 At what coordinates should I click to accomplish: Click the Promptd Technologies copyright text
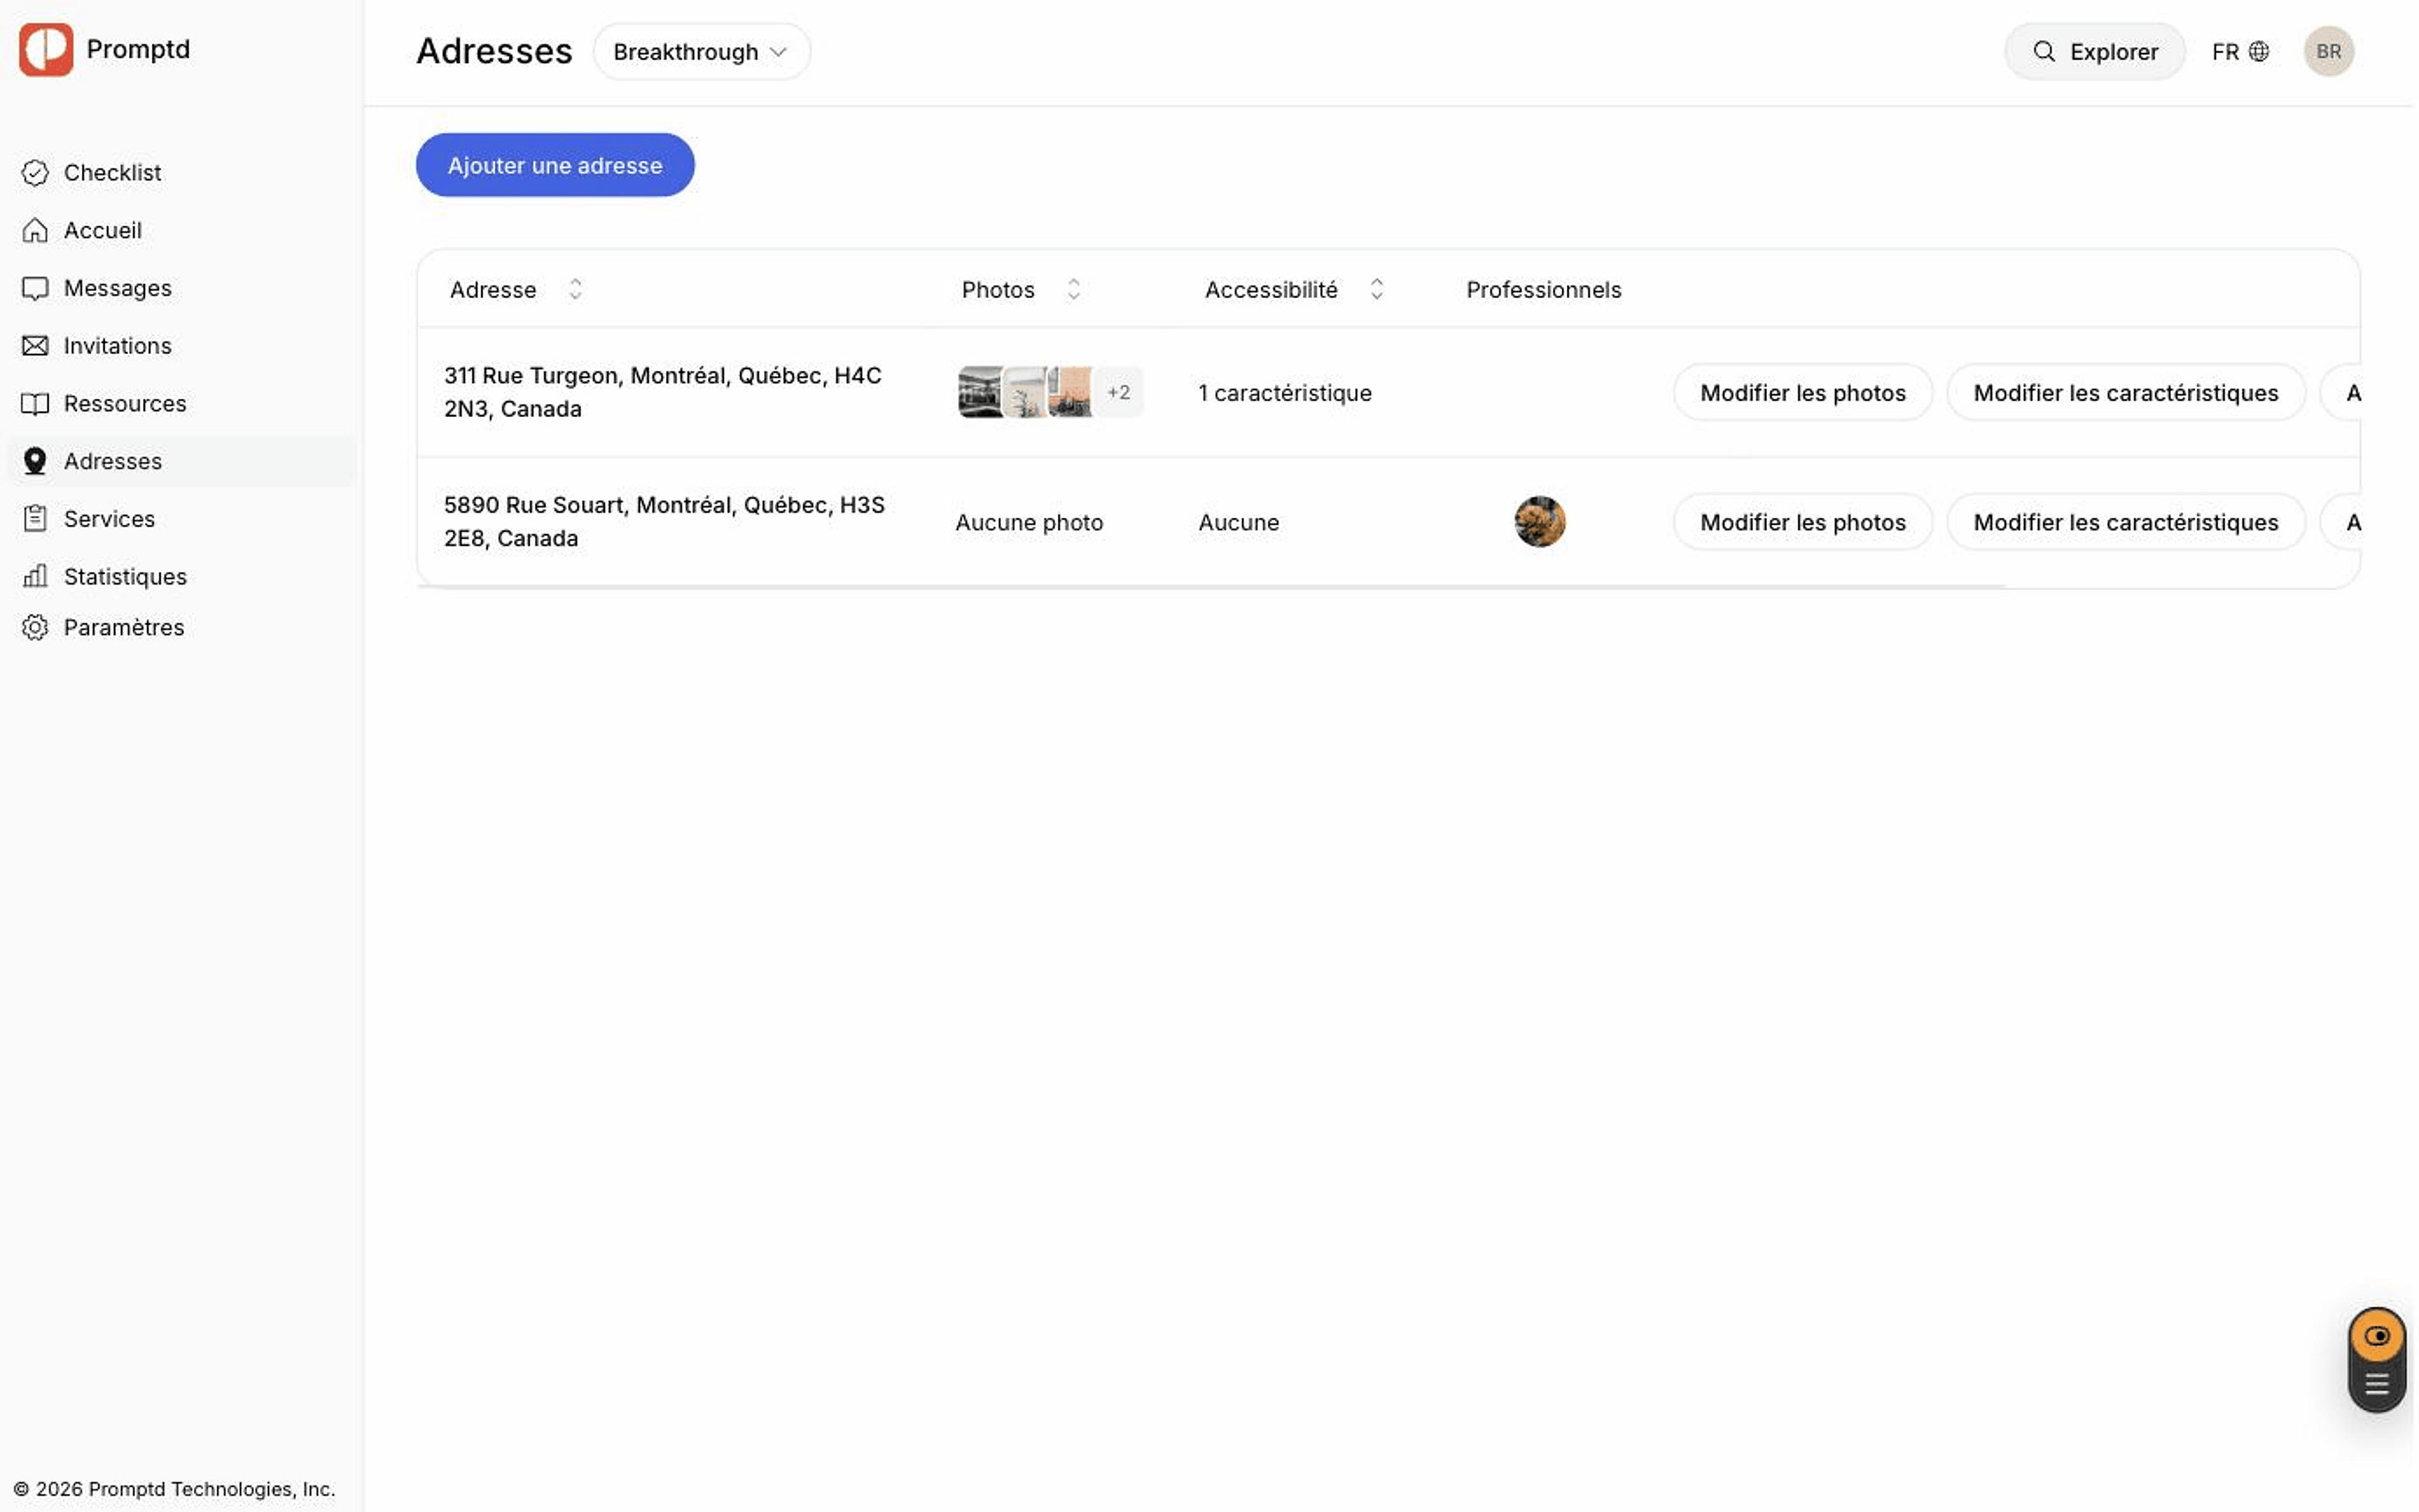(175, 1490)
